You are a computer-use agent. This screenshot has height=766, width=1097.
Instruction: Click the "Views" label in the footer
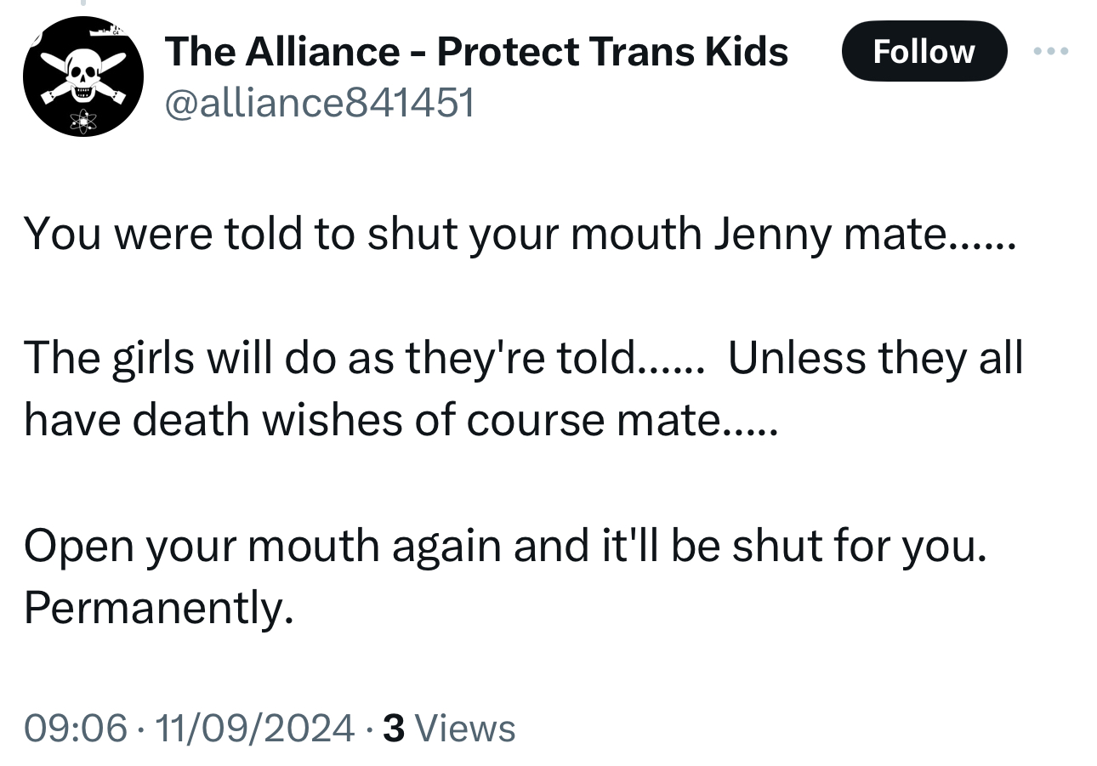coord(467,729)
